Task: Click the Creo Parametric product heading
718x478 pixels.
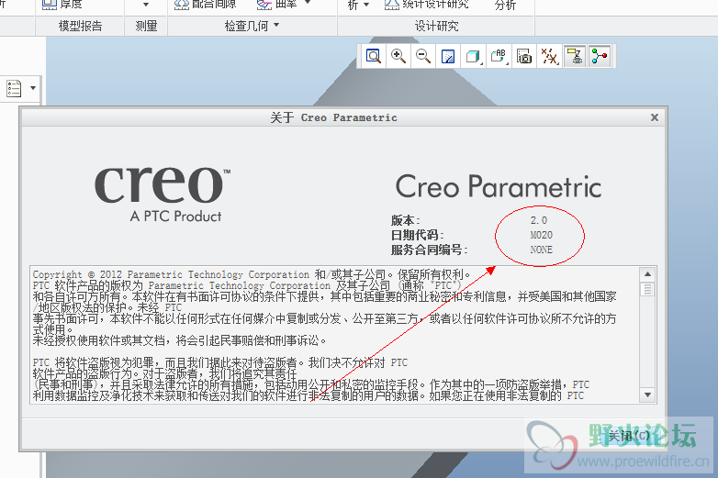Action: 499,186
